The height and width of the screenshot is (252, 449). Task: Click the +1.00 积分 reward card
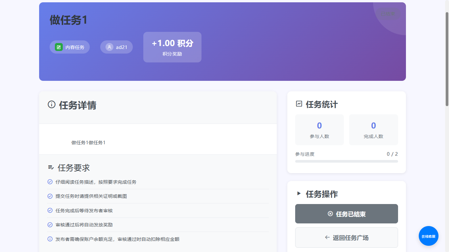point(172,47)
